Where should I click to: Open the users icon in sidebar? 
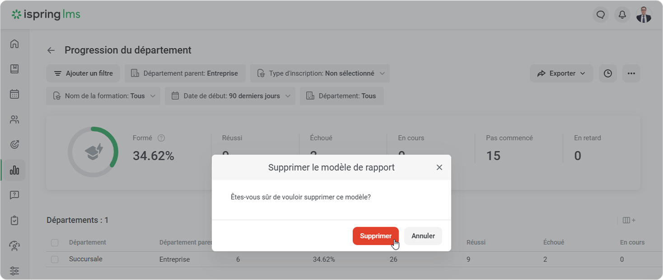tap(14, 120)
